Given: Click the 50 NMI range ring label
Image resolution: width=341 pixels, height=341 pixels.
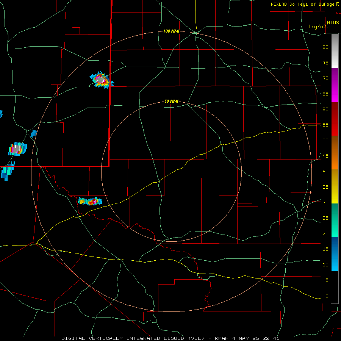Looking at the screenshot, I should [x=171, y=101].
